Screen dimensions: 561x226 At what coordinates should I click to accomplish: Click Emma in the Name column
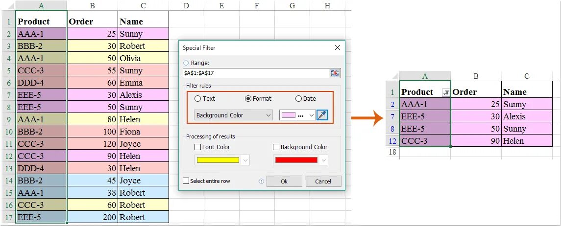(143, 83)
